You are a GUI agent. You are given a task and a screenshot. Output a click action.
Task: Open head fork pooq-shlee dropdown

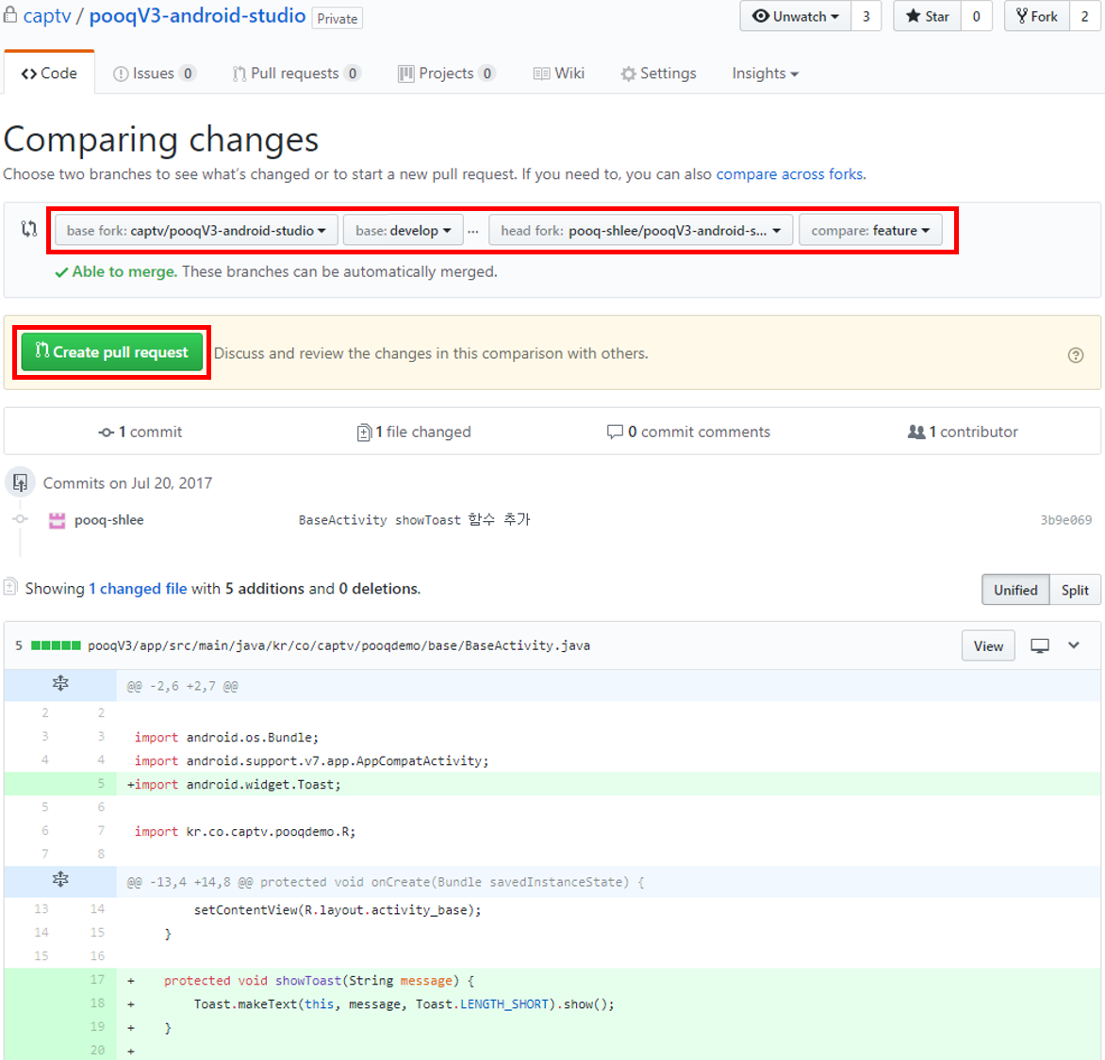(x=640, y=230)
